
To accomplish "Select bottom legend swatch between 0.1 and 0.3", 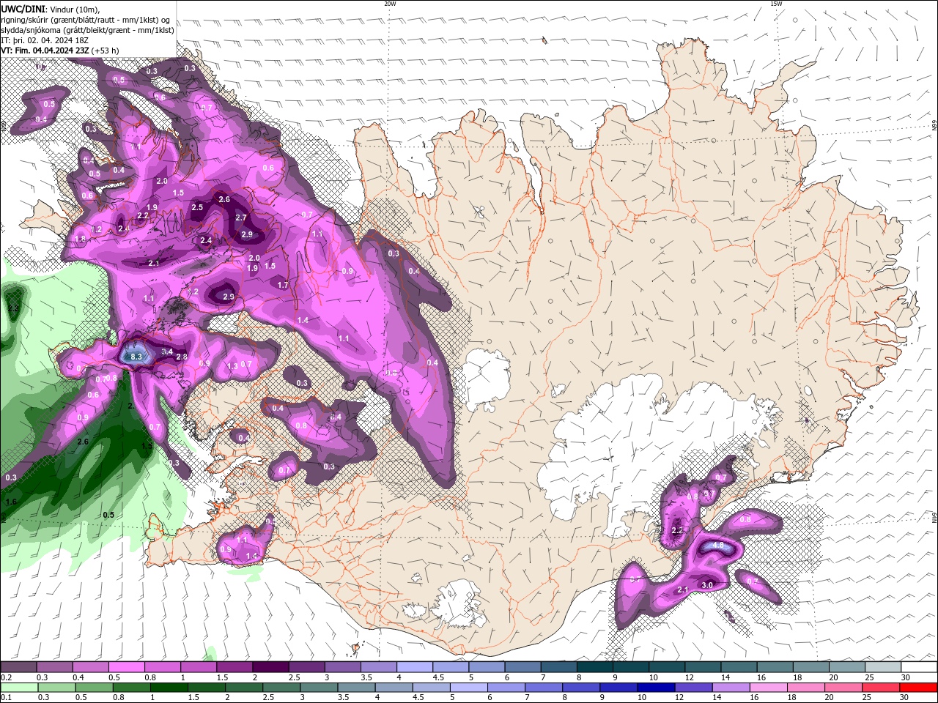I will pos(19,688).
